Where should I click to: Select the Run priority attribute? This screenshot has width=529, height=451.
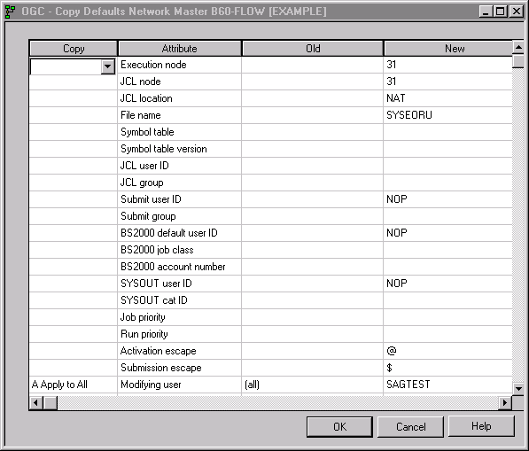pos(180,334)
